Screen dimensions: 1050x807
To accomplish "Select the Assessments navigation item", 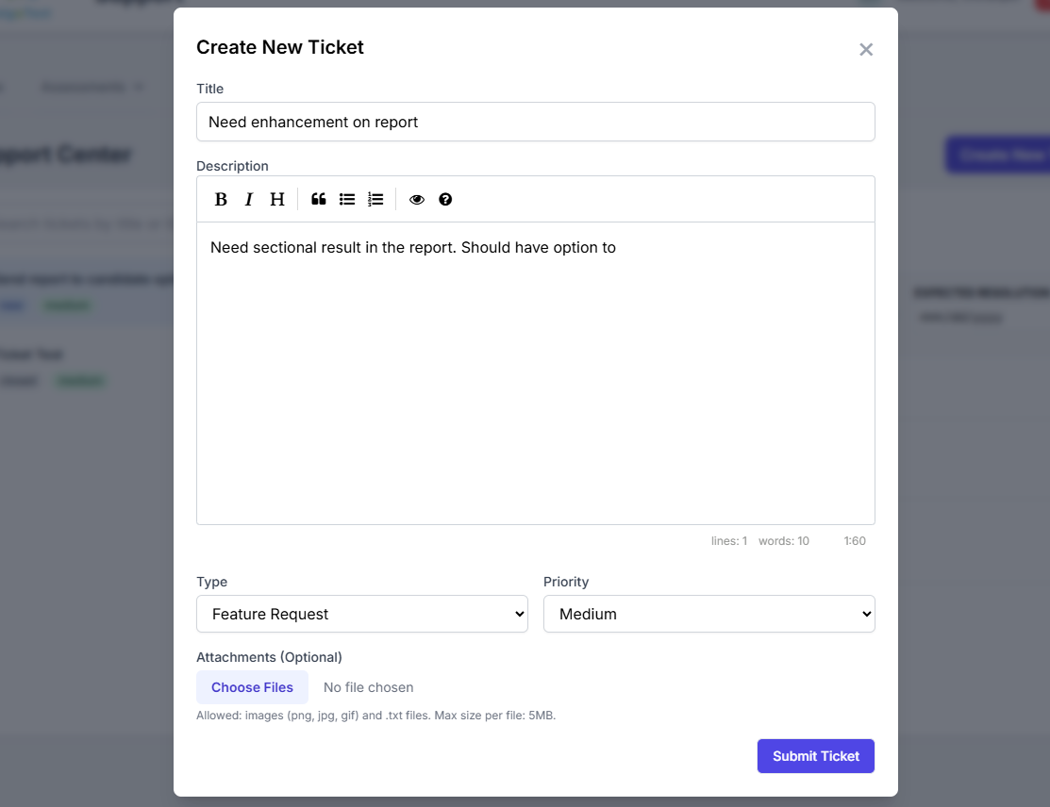I will point(83,86).
